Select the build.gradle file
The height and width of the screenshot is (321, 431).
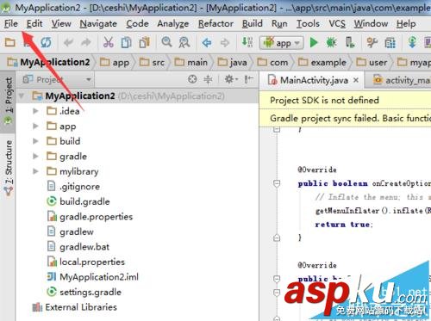click(78, 201)
